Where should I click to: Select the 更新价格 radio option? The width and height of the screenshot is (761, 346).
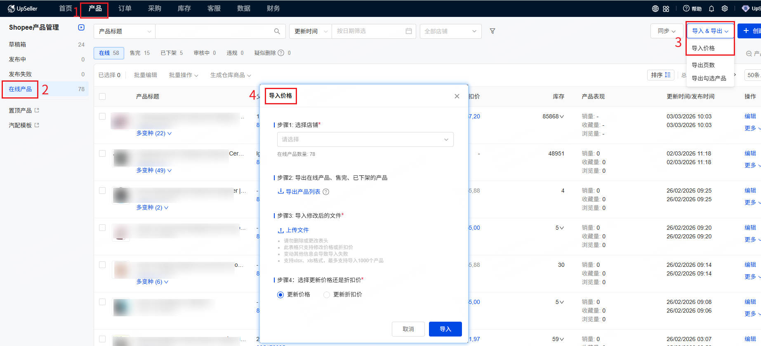(280, 294)
